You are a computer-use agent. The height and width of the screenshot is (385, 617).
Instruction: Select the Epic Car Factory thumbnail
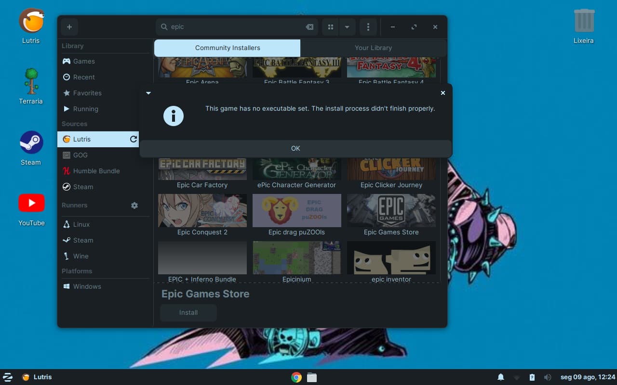click(202, 168)
